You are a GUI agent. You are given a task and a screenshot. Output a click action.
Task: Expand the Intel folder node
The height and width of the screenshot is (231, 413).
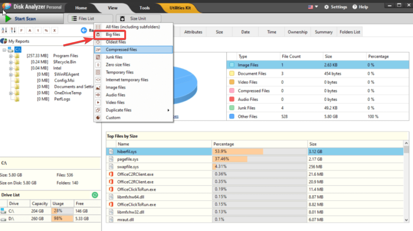coord(11,68)
